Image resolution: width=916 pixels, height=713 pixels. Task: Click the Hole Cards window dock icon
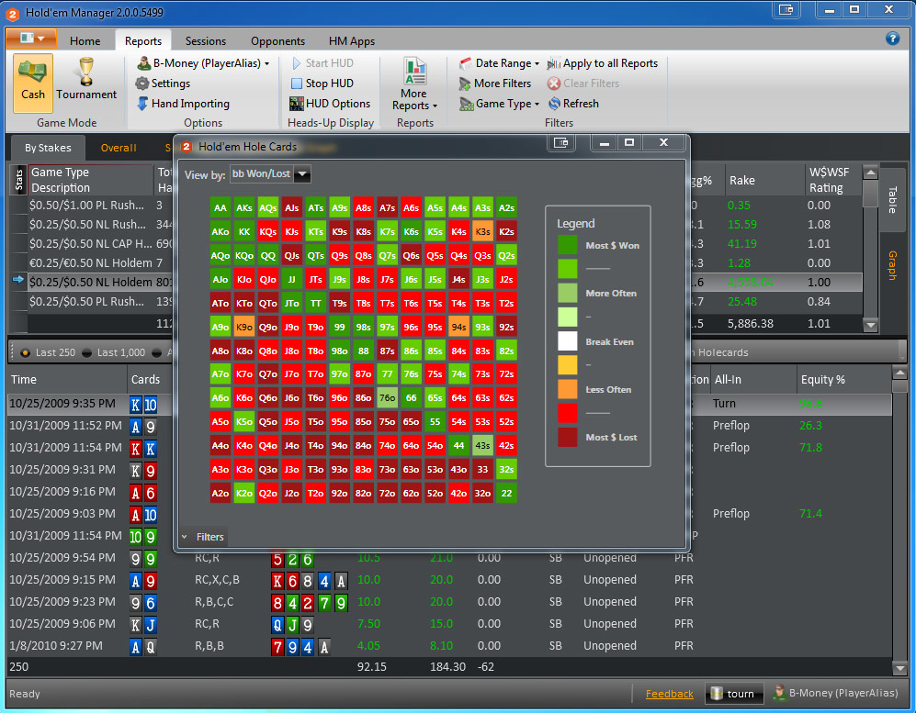click(560, 142)
